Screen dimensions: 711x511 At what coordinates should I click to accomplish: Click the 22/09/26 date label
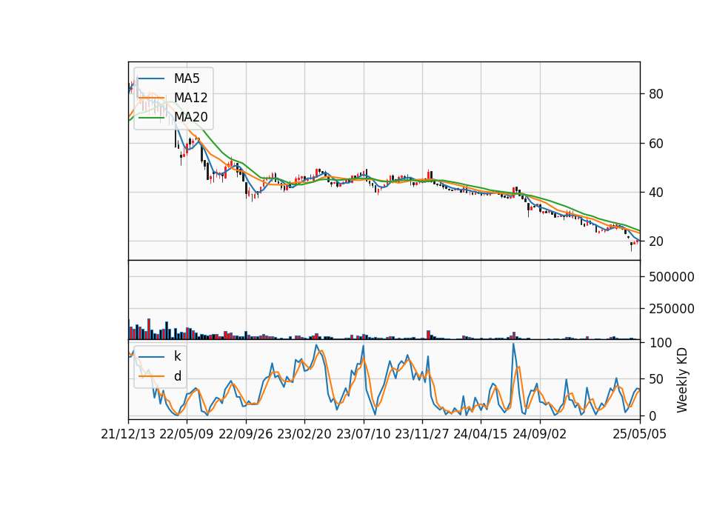point(246,434)
